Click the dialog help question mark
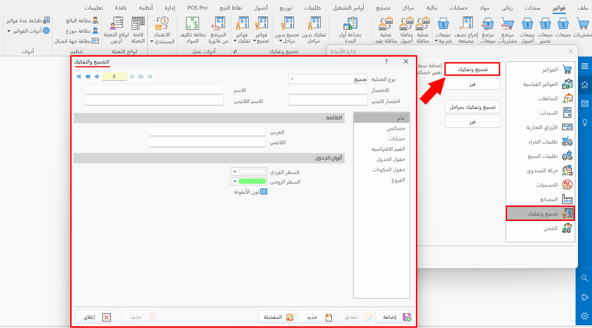This screenshot has width=592, height=328. pos(386,61)
